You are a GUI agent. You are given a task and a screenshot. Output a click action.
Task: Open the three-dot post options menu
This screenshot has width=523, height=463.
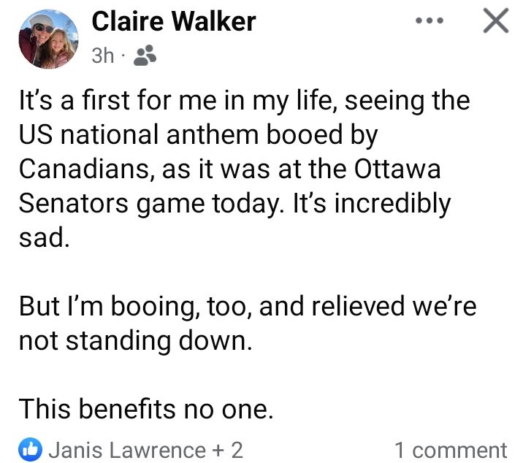[x=429, y=22]
